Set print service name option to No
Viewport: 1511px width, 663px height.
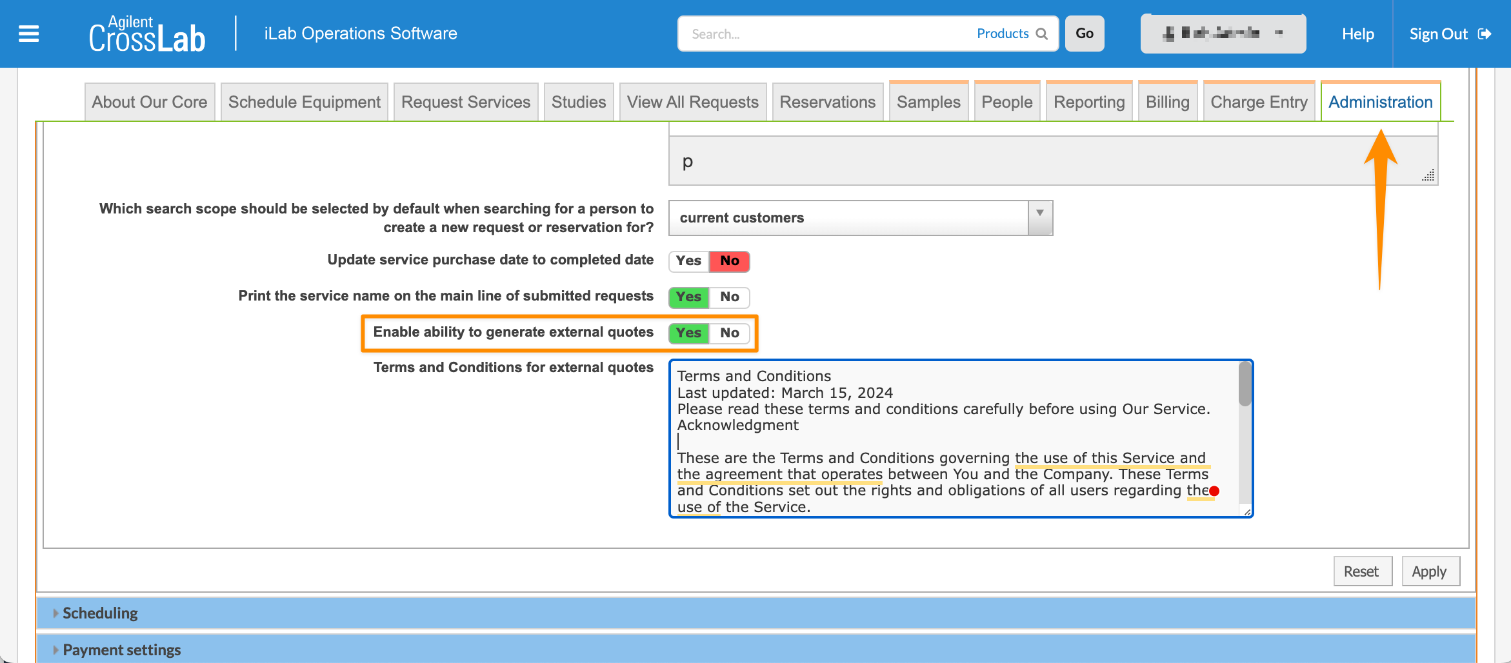tap(730, 297)
